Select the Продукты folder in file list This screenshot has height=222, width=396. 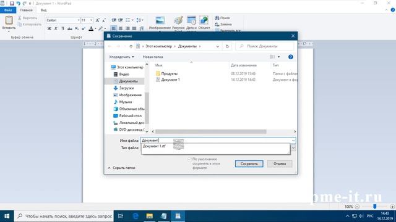tap(169, 73)
